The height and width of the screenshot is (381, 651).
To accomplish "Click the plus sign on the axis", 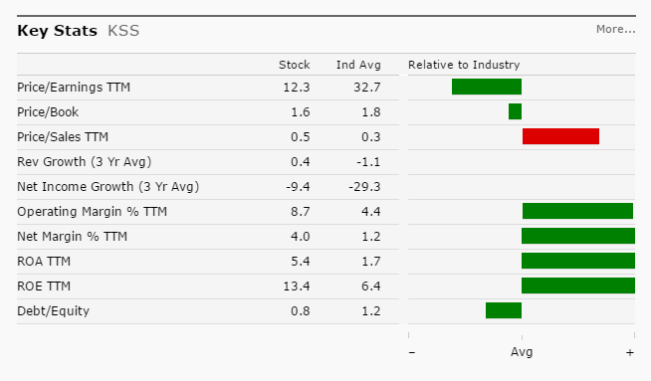I will click(x=630, y=353).
